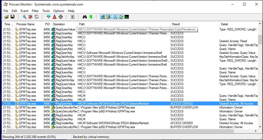This screenshot has height=140, width=263.
Task: Open the Options menu
Action: pos(59,11)
